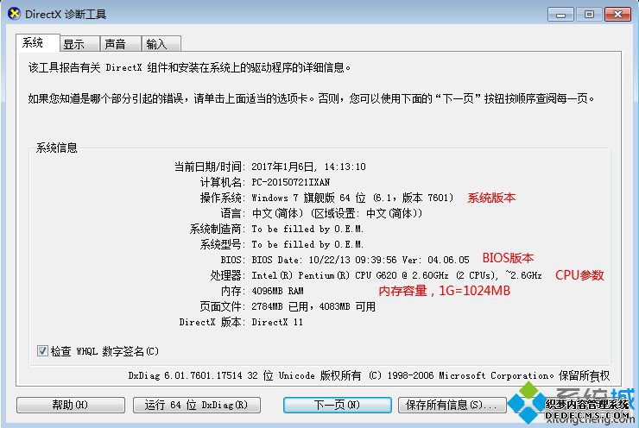Image resolution: width=639 pixels, height=428 pixels.
Task: Switch to the 声音 tab
Action: pyautogui.click(x=121, y=43)
